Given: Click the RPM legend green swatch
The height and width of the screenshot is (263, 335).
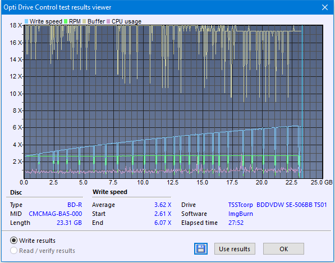Looking at the screenshot, I should 66,21.
